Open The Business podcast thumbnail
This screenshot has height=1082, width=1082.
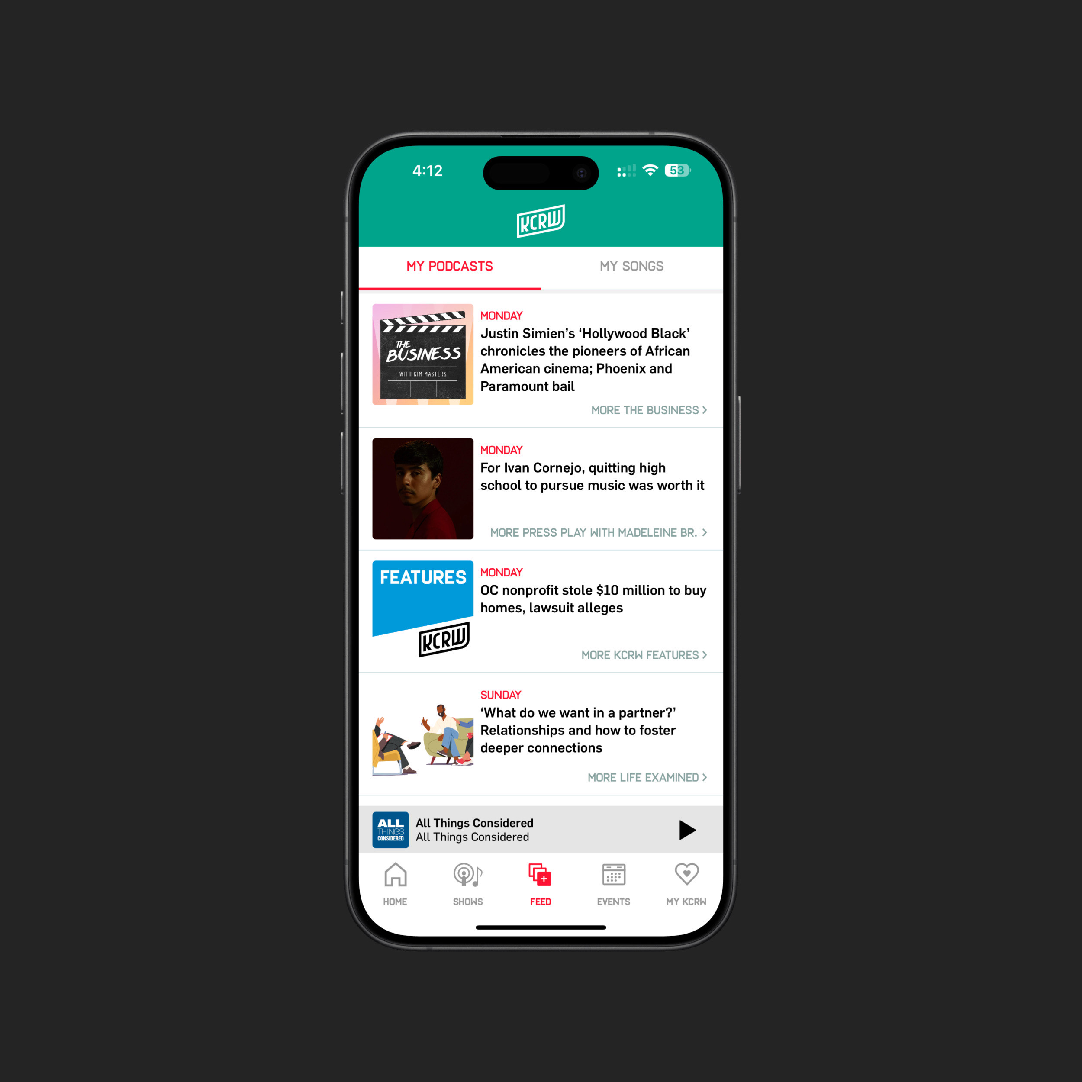click(423, 355)
